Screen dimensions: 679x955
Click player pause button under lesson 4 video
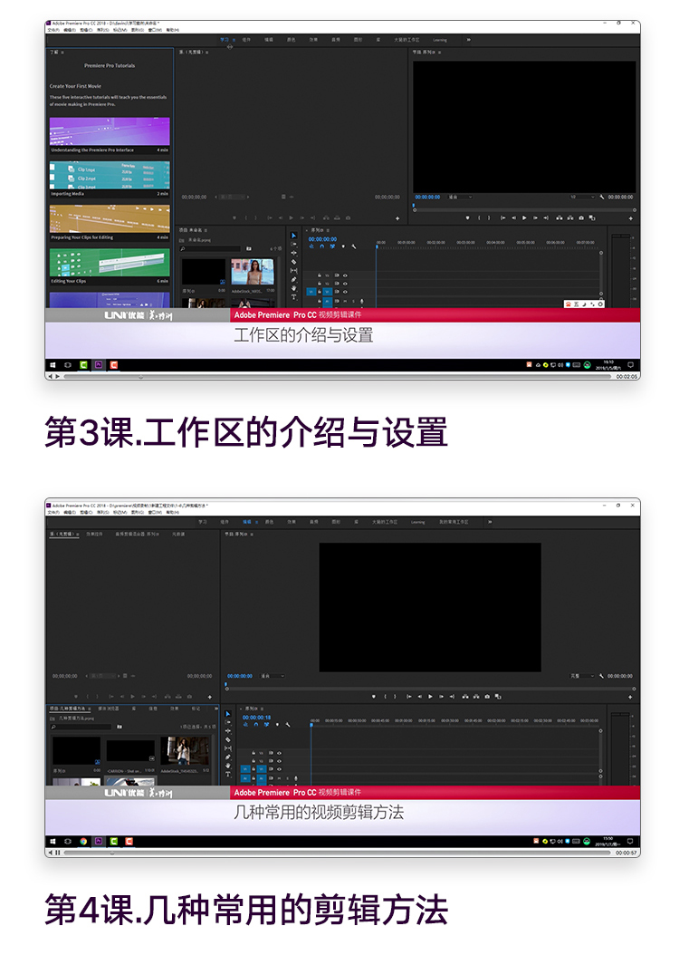tap(58, 853)
